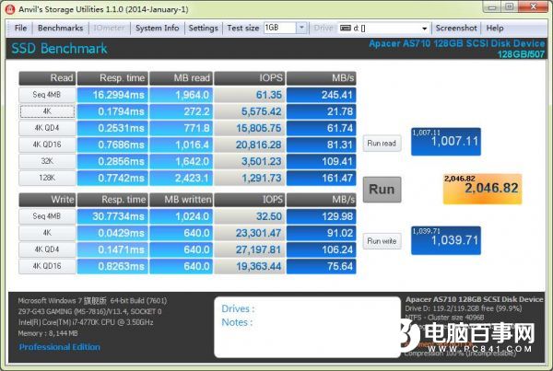Click the 5,575.42 IOPS cell
The width and height of the screenshot is (553, 371).
point(250,111)
